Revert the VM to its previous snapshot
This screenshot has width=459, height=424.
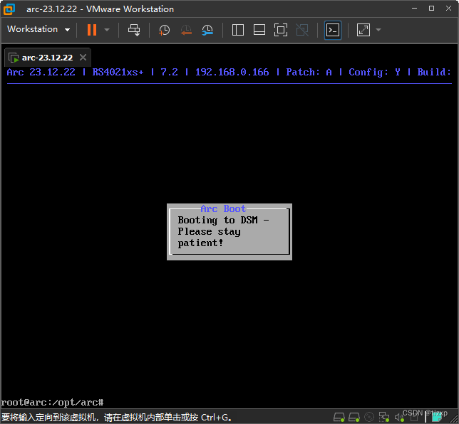point(186,30)
